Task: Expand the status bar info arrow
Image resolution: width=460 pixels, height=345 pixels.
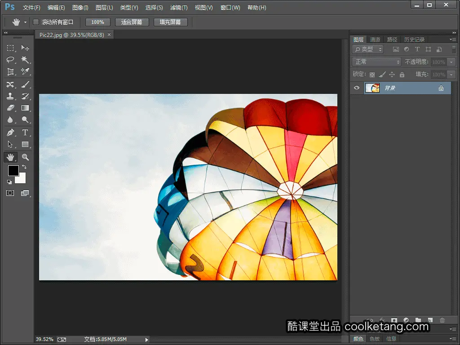Action: (x=147, y=340)
